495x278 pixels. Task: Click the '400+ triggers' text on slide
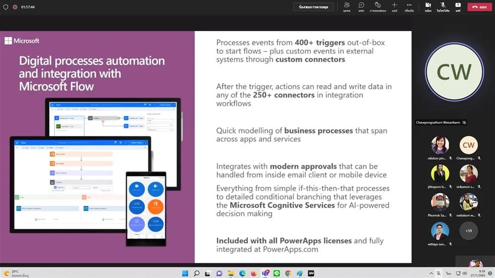(x=319, y=43)
